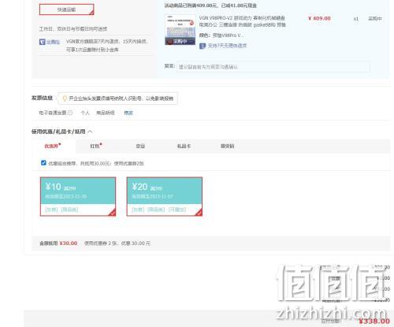Open the 支持7天无理由退货 link
Viewport: 394px width, 327px height.
click(x=227, y=46)
